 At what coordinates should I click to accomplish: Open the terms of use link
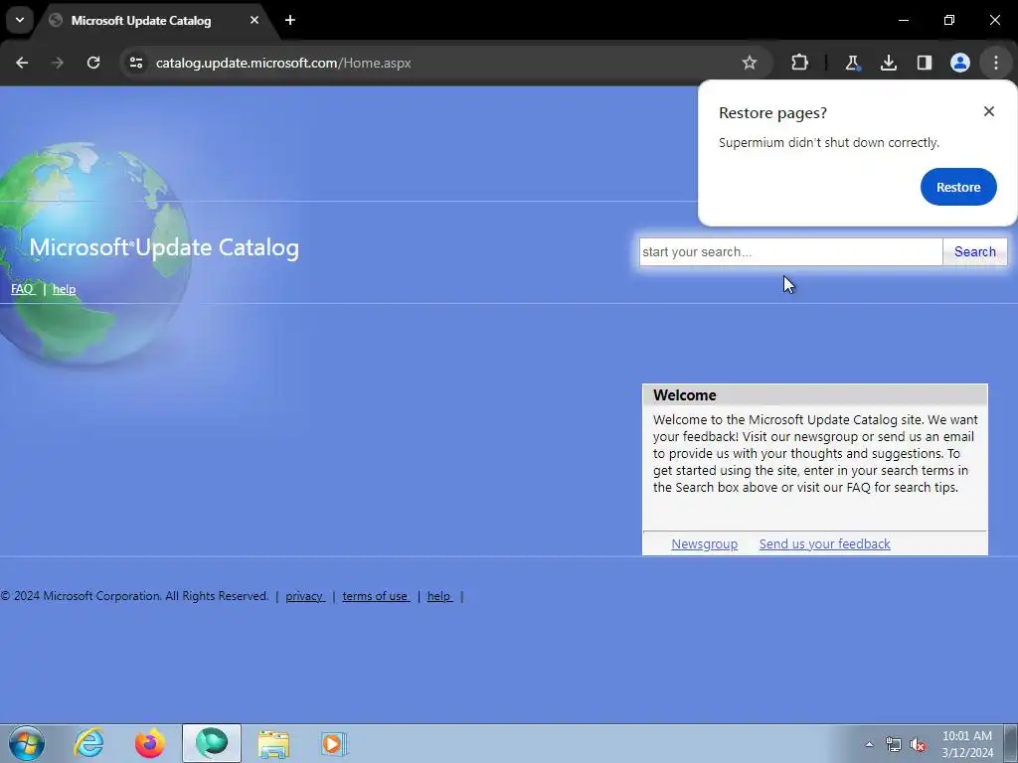tap(376, 596)
